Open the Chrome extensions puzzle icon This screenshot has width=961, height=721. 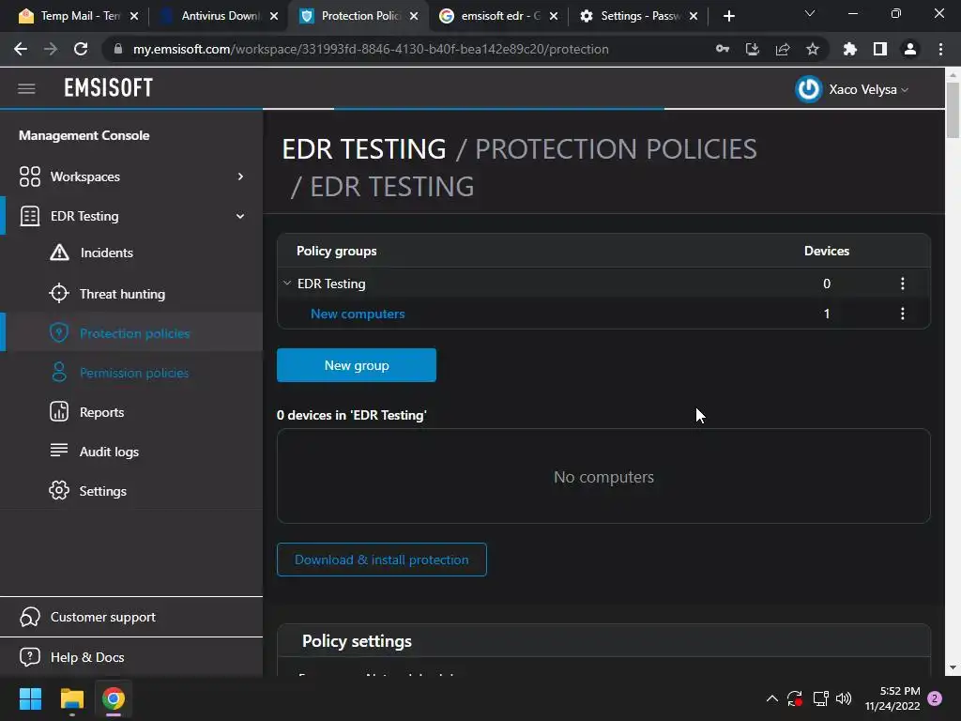(850, 49)
